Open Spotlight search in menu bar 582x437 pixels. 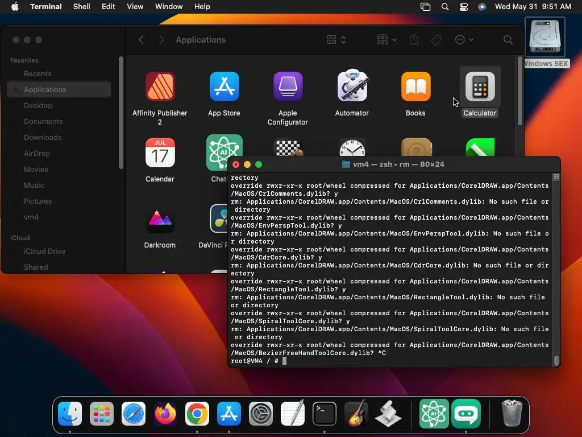click(445, 7)
